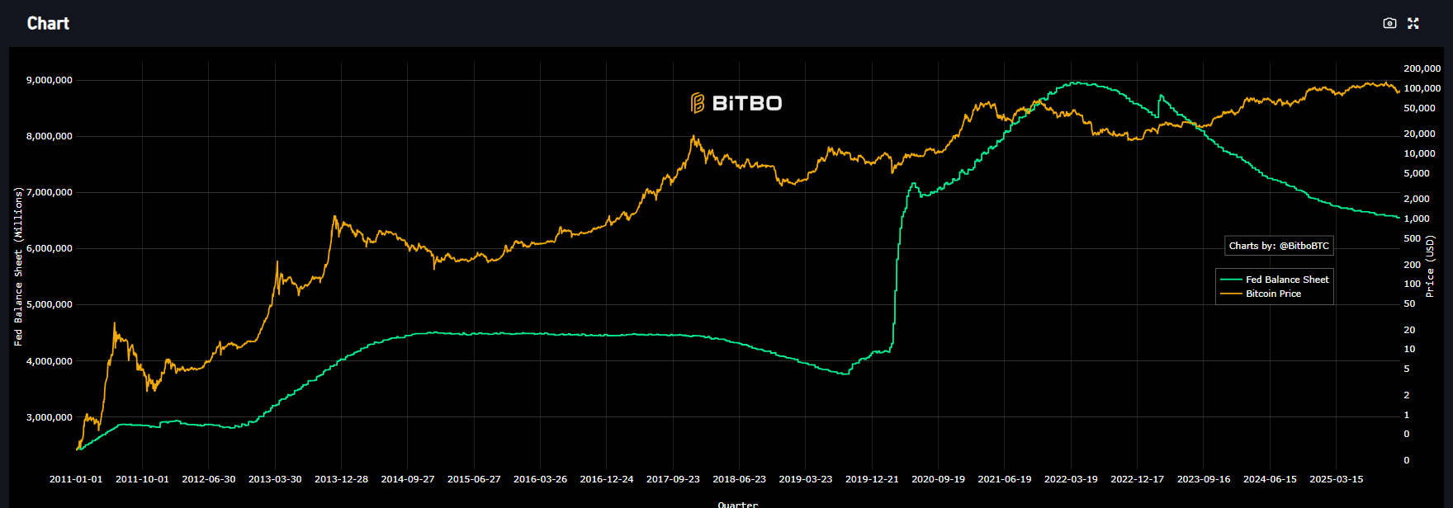1453x508 pixels.
Task: Click the 4,000,000 left axis tick
Action: click(50, 361)
